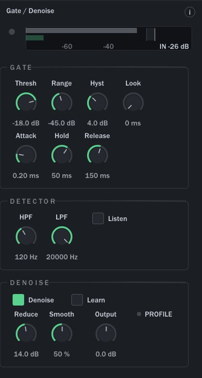Toggle the green Denoise checkbox off
The height and width of the screenshot is (378, 202).
18,300
